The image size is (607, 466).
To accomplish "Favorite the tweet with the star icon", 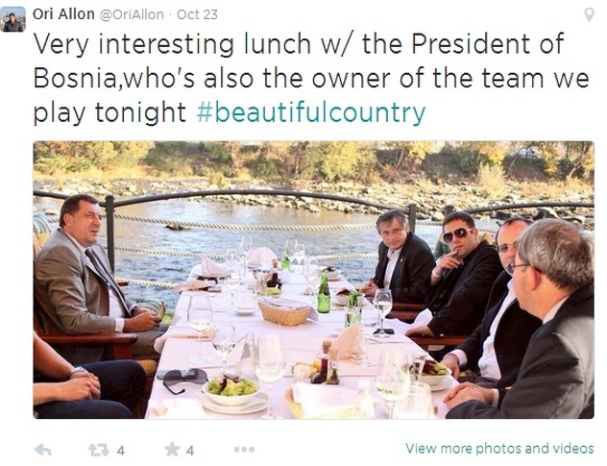I will point(171,449).
